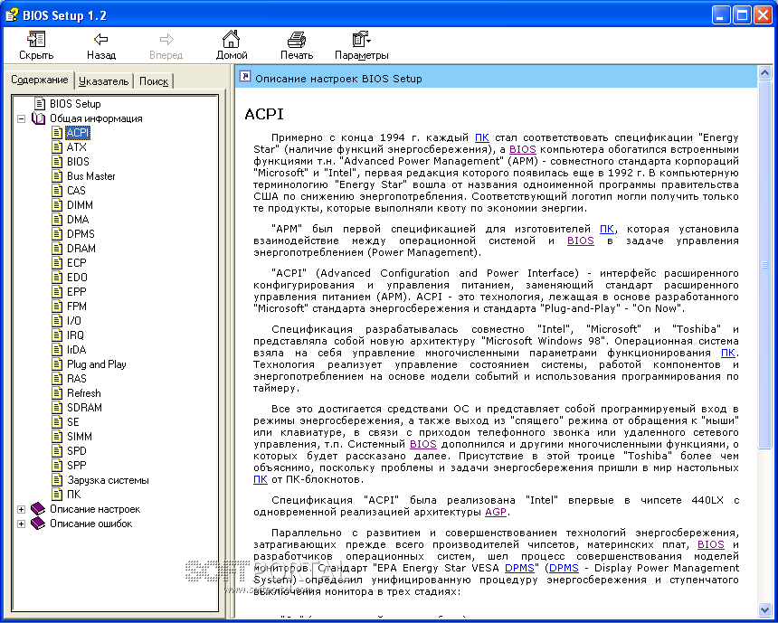
Task: Open the Домой (Home) page icon
Action: point(232,39)
